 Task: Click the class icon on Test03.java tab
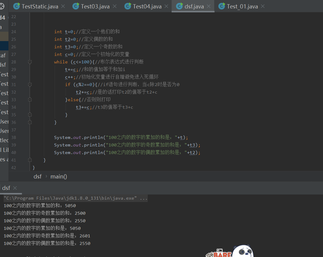click(76, 6)
